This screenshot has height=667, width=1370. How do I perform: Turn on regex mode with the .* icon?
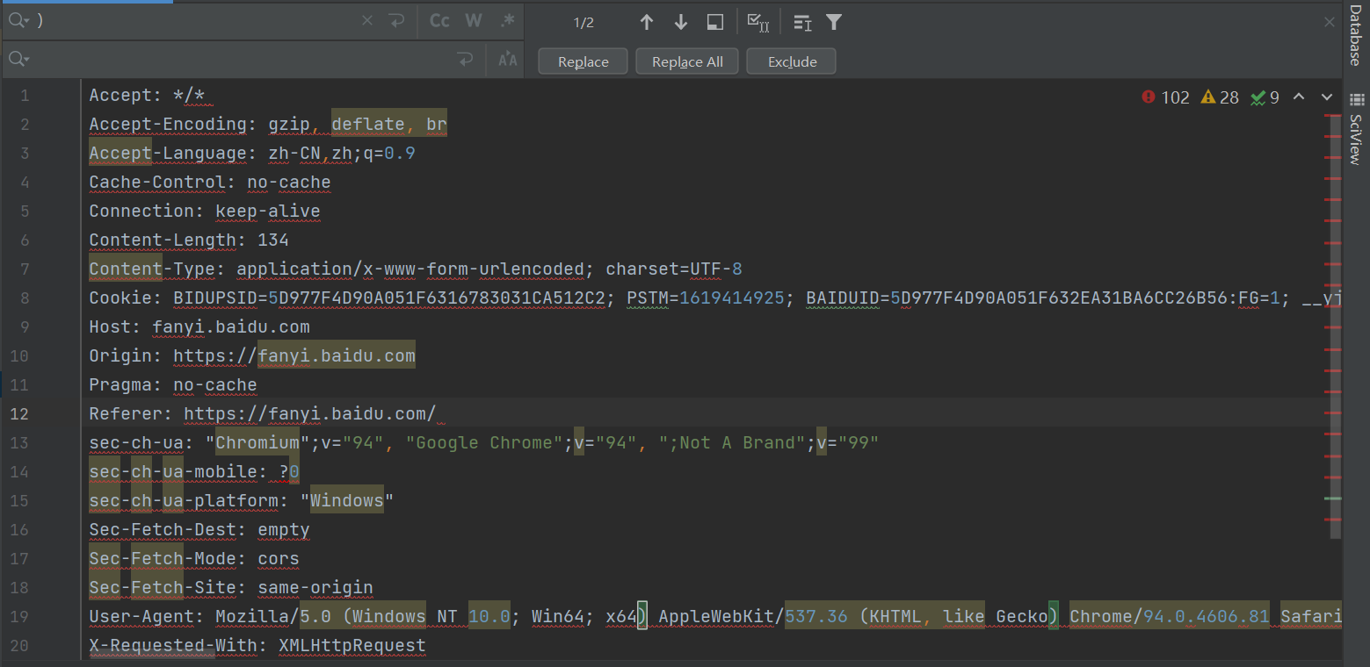[507, 20]
